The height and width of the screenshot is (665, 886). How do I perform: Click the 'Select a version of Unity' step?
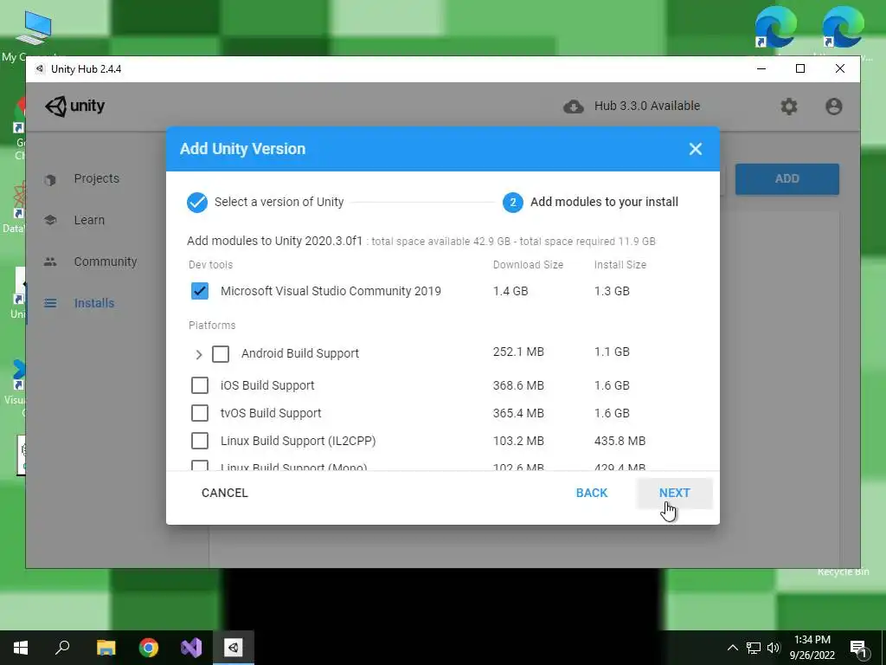279,202
